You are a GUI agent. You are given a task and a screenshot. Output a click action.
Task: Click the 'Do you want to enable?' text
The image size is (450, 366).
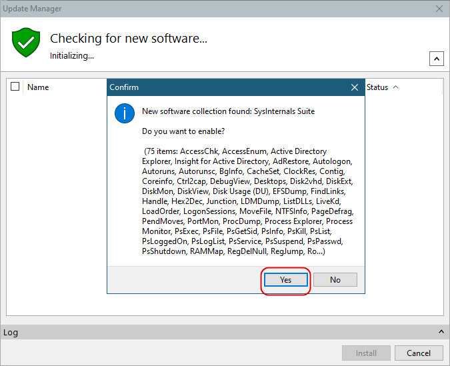tap(183, 131)
